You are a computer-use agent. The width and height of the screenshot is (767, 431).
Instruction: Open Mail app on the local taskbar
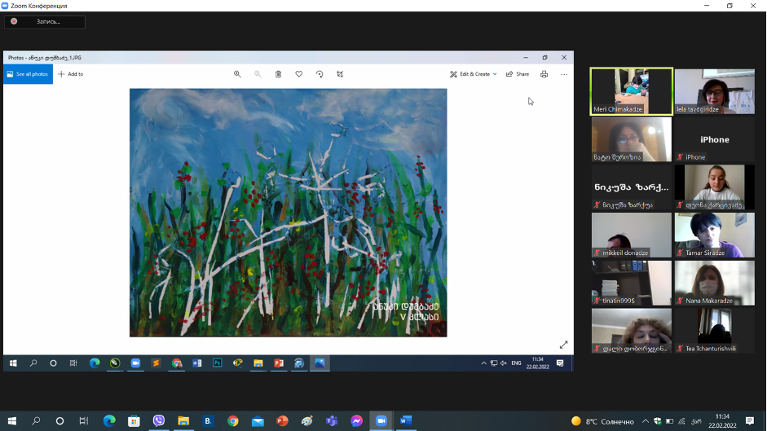click(x=258, y=421)
